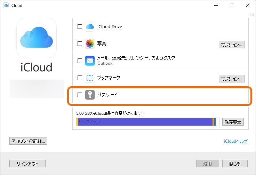Image resolution: width=256 pixels, height=175 pixels.
Task: Click the large iCloud logo
Action: pos(37,38)
